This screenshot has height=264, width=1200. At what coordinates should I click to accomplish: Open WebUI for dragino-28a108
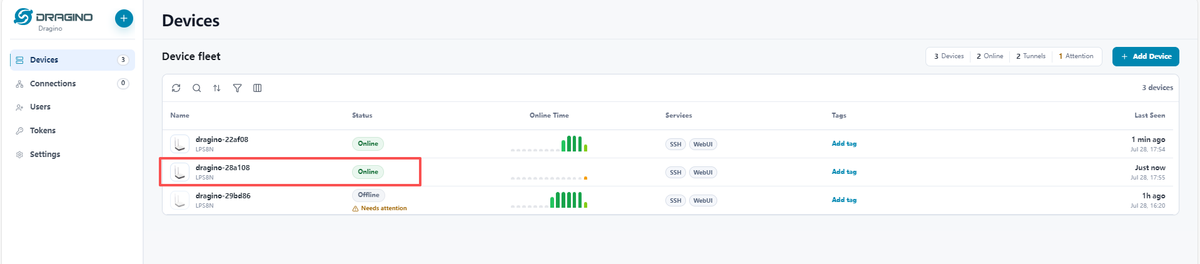pos(703,173)
